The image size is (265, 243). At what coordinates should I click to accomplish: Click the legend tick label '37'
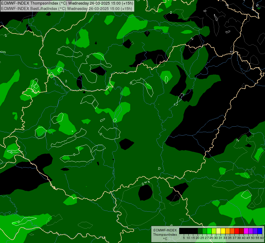click(x=234, y=238)
